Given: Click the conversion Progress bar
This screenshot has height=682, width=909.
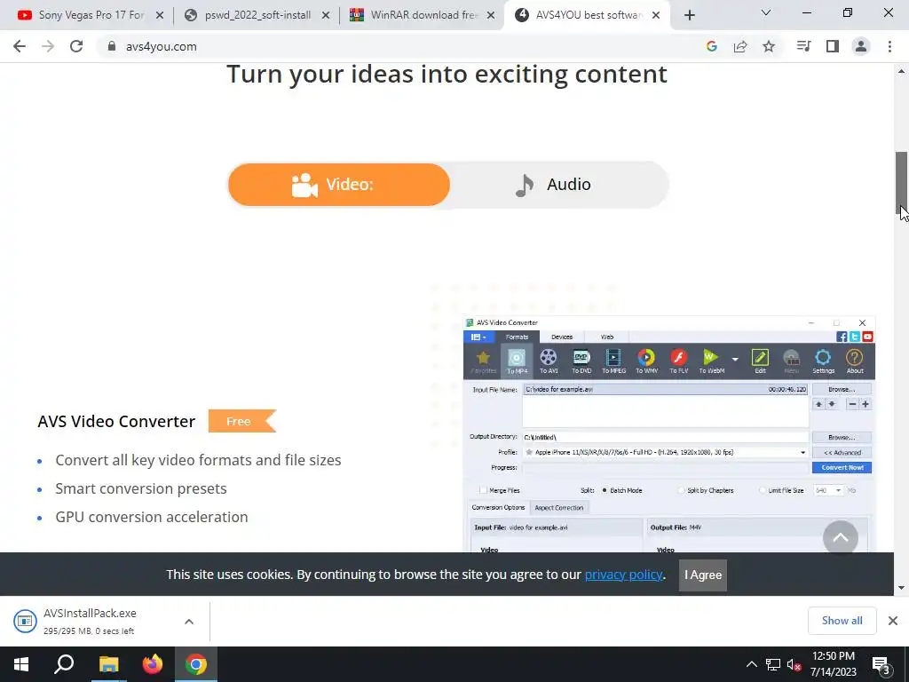Looking at the screenshot, I should pos(666,467).
